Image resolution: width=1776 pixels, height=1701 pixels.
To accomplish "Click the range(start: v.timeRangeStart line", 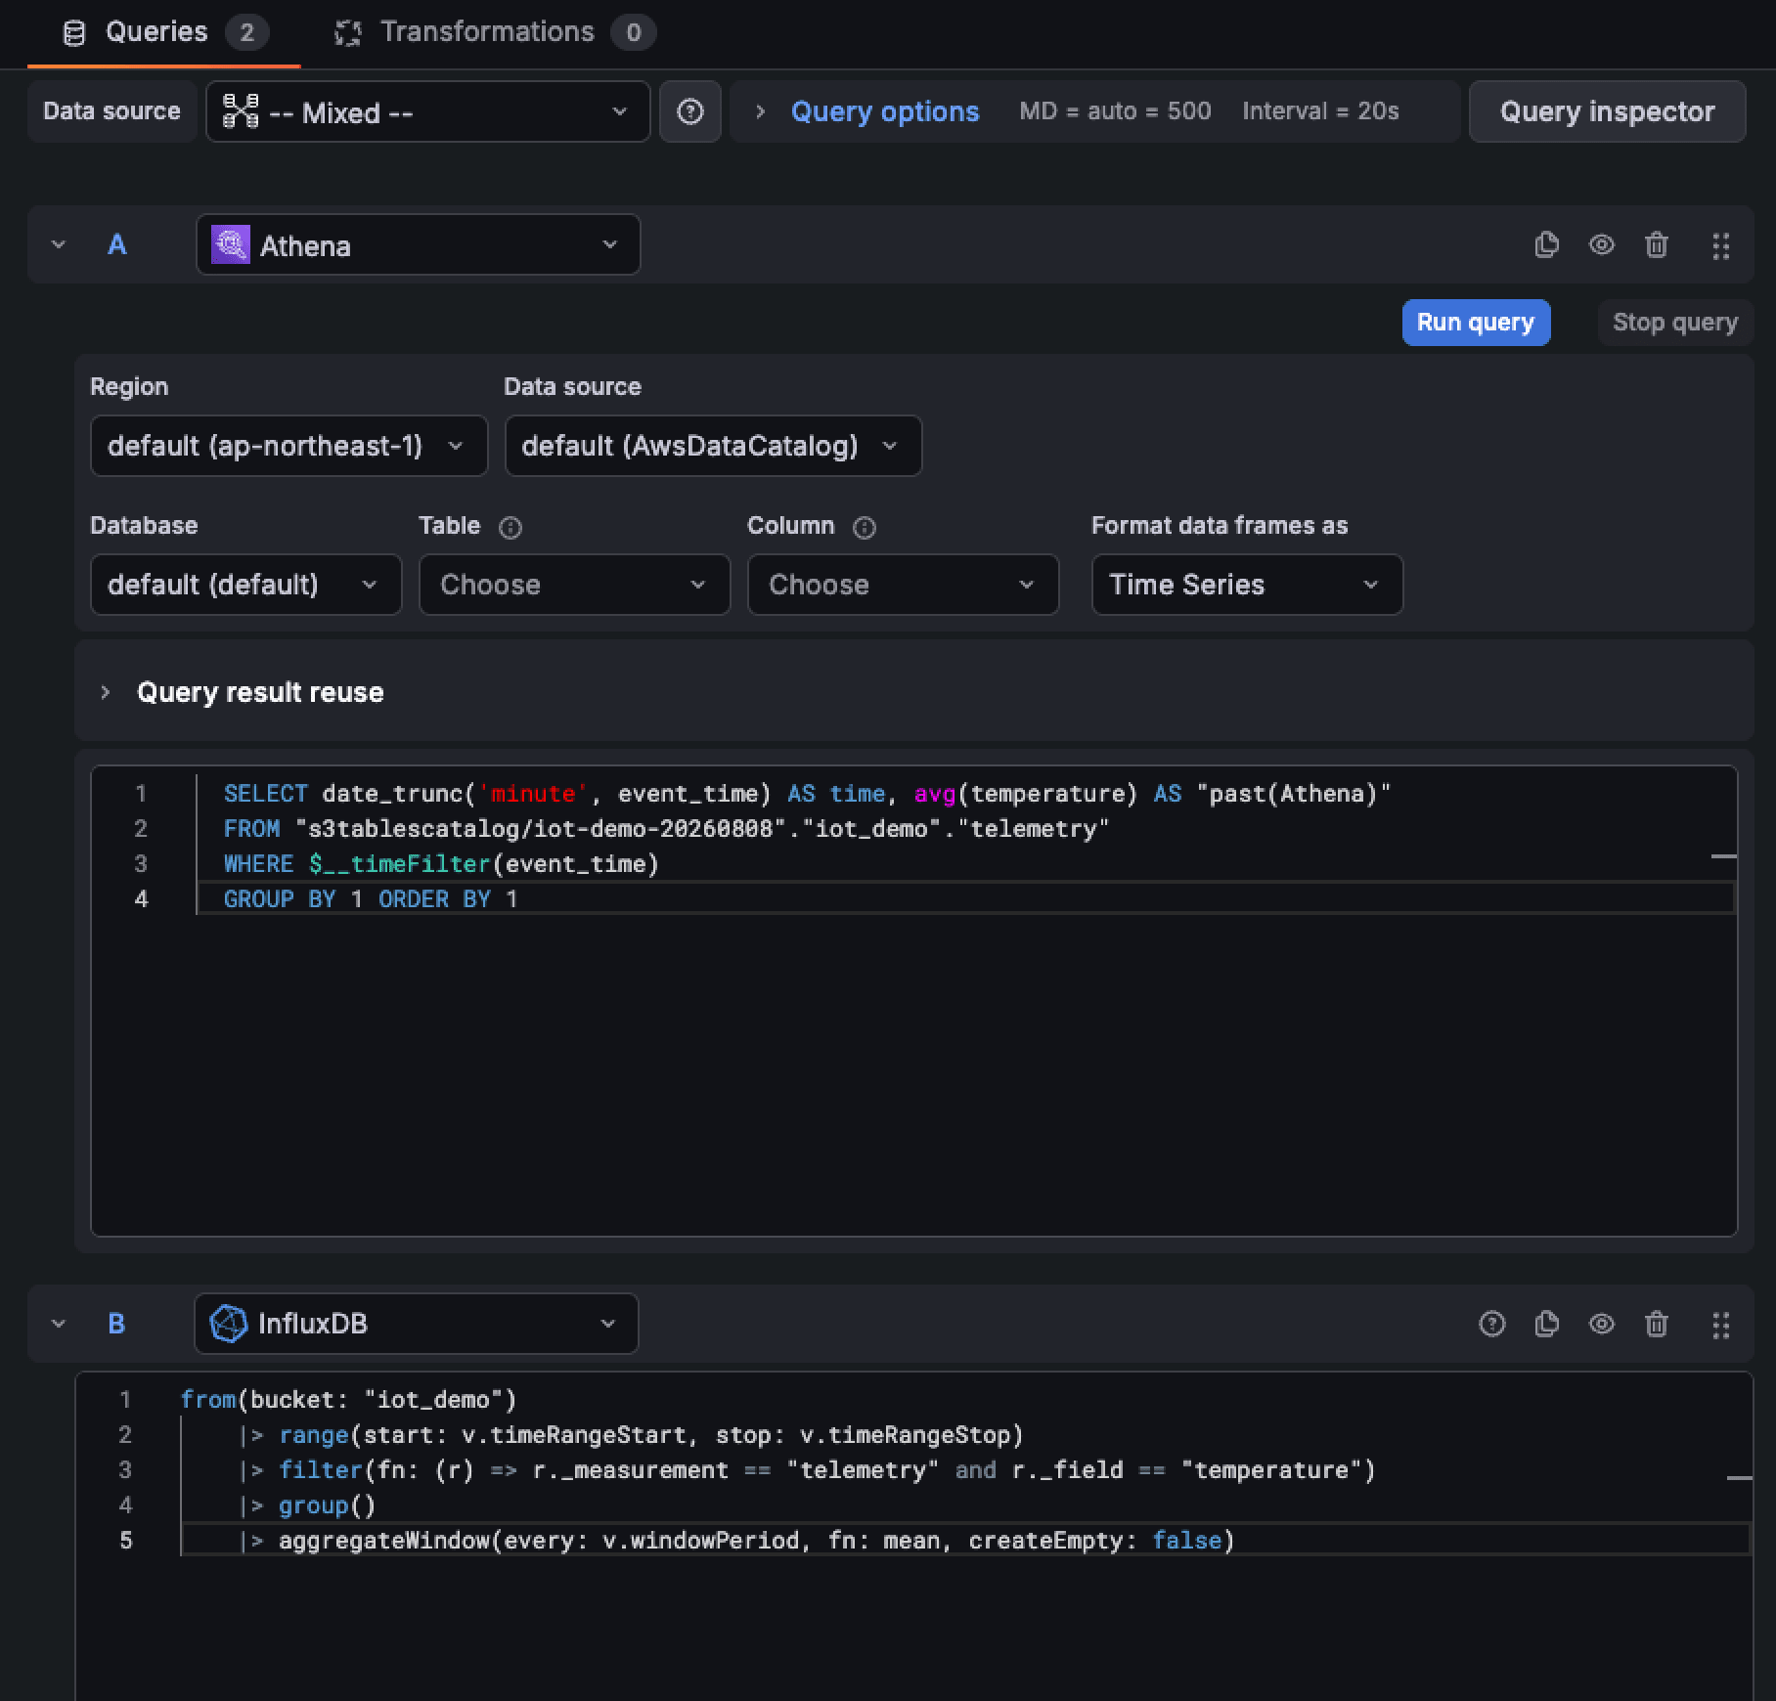I will click(632, 1435).
